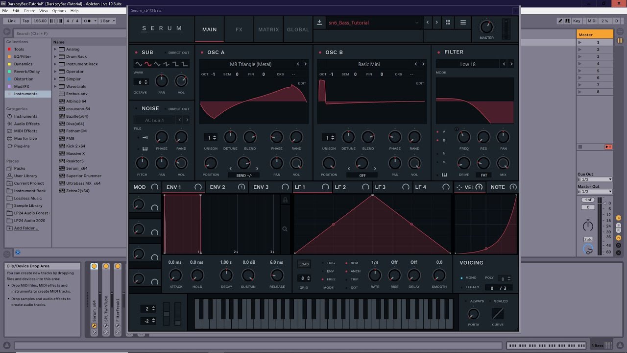Toggle the FILTER power switch

(438, 52)
